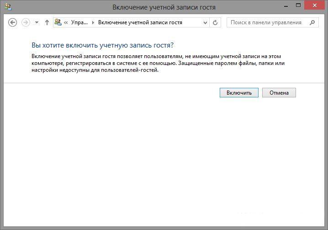Refresh the page with the refresh icon
The height and width of the screenshot is (230, 328).
pos(216,22)
